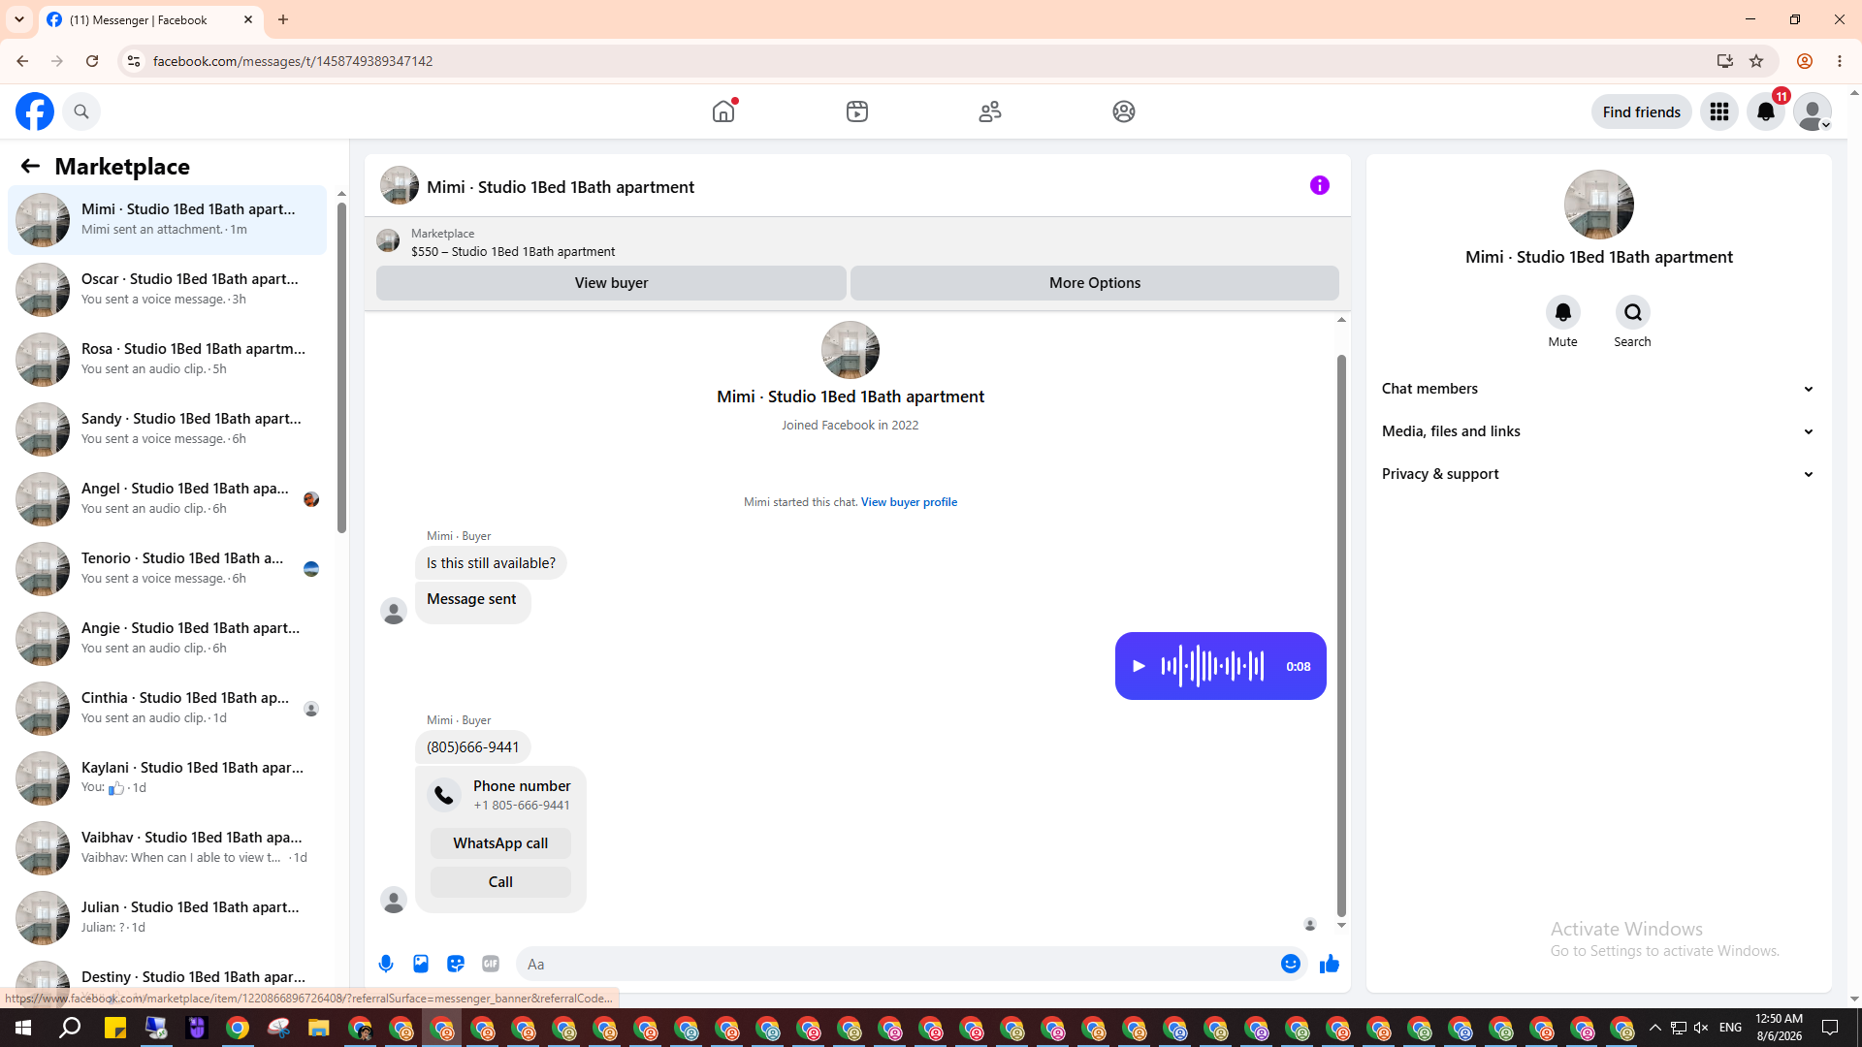Viewport: 1862px width, 1047px height.
Task: Bookmark this tab with star icon
Action: pos(1756,61)
